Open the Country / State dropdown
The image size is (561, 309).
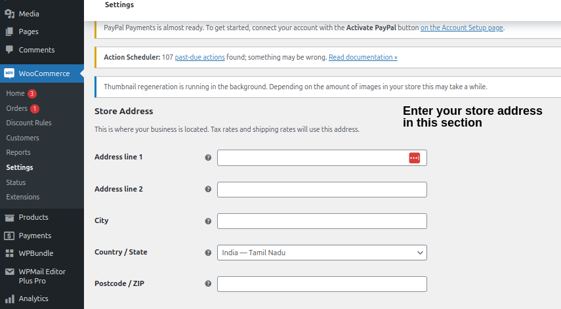322,253
